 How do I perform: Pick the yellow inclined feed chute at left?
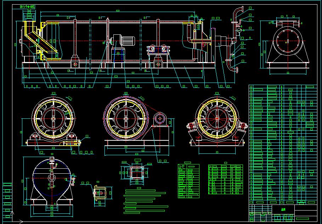tap(41, 42)
